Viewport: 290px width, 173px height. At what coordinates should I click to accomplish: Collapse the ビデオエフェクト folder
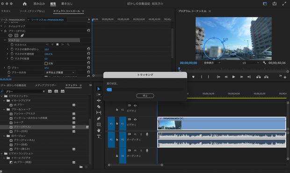tap(2, 96)
